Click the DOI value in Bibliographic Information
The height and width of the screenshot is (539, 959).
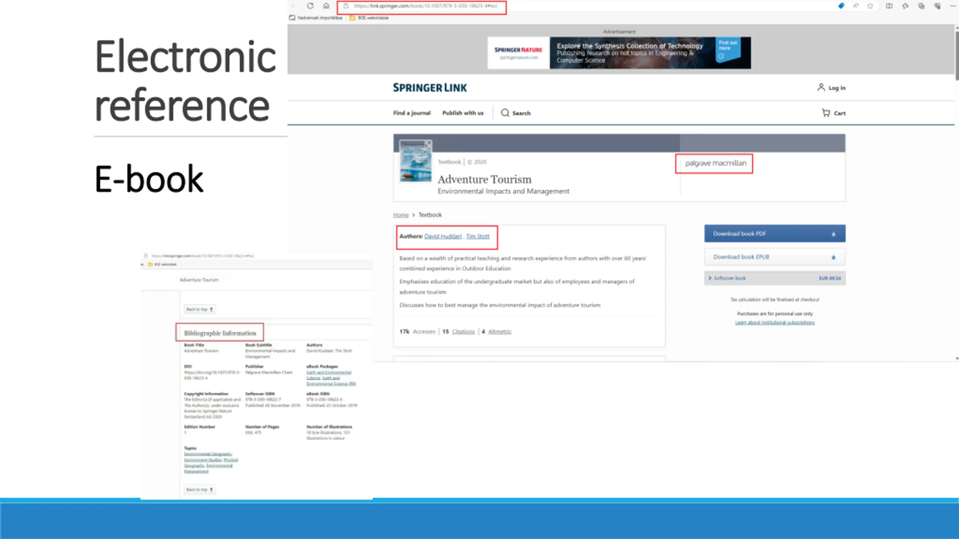coord(212,375)
